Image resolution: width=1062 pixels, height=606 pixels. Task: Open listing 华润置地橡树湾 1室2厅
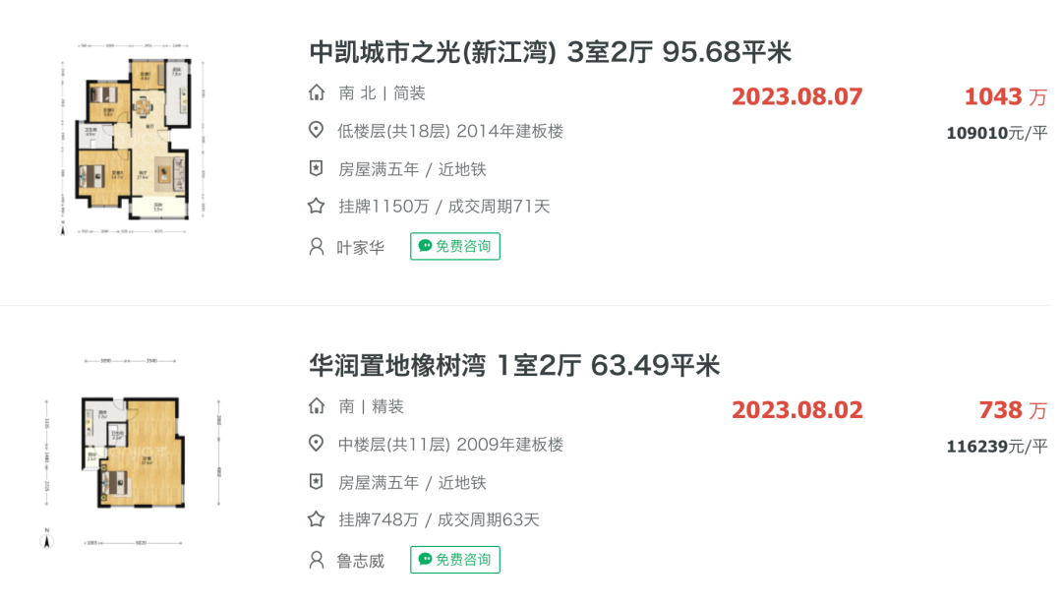point(514,365)
